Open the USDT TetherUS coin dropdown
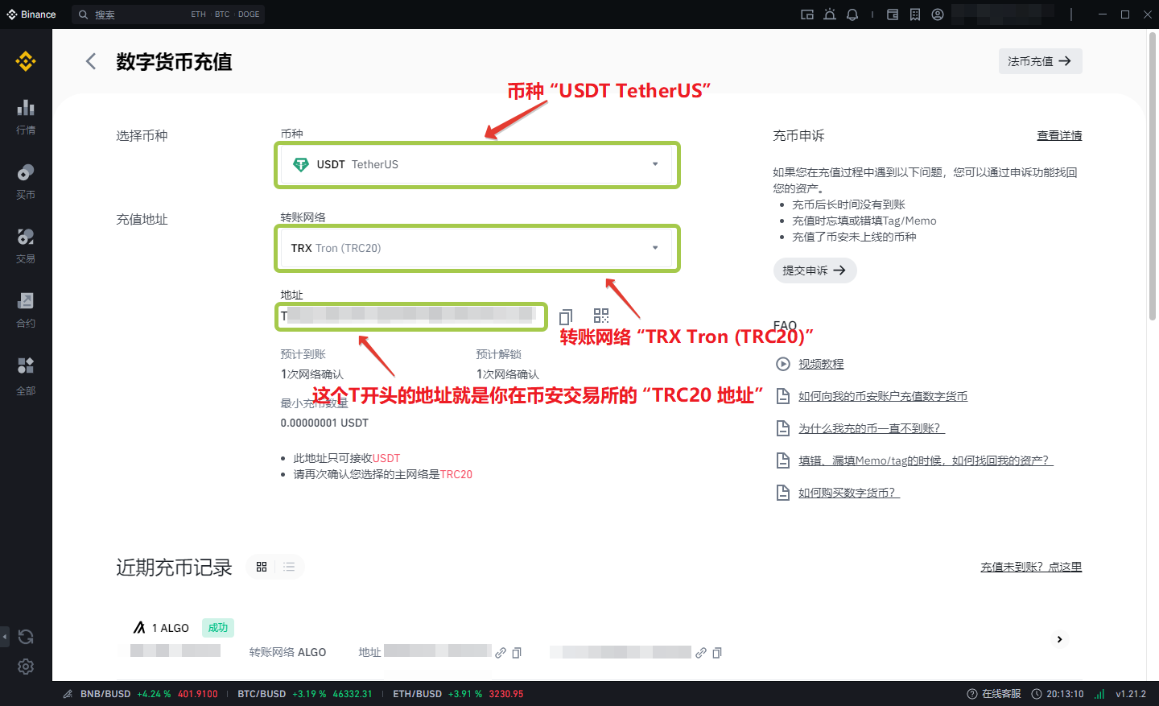 477,165
